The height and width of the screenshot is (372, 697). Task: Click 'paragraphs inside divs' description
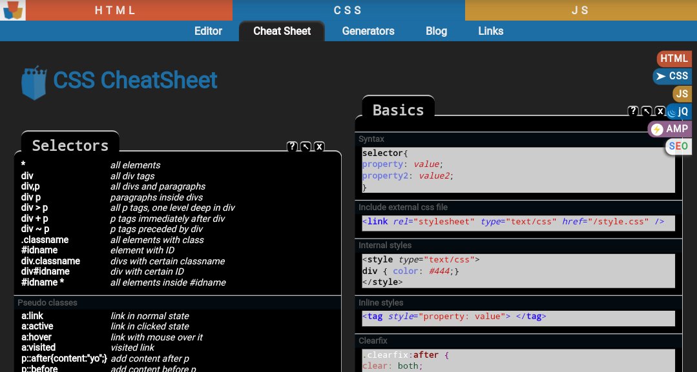click(x=156, y=197)
